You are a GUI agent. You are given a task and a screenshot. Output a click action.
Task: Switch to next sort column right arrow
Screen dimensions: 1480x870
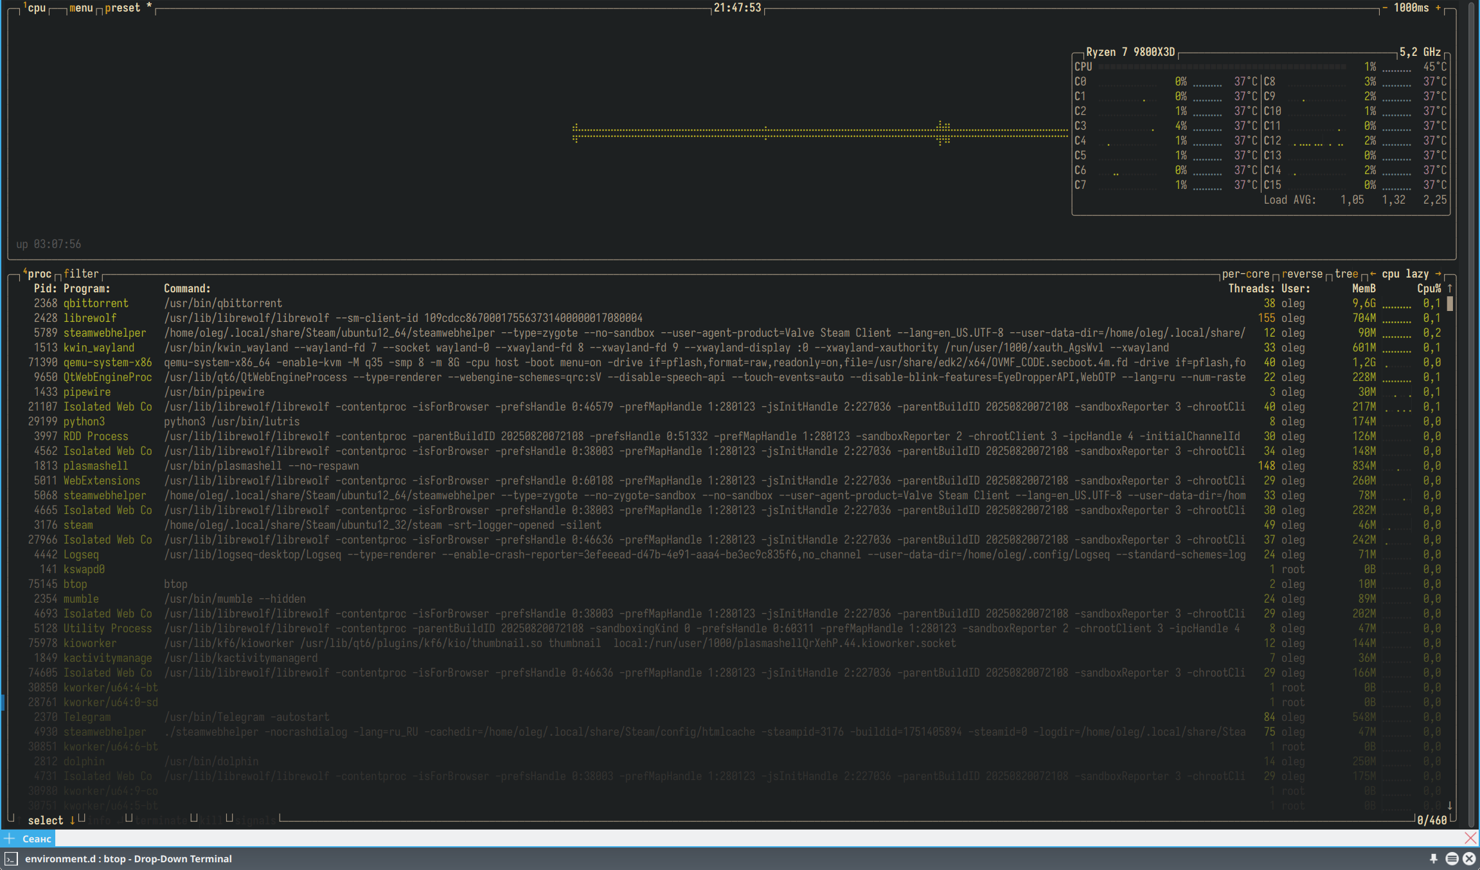[x=1438, y=274]
